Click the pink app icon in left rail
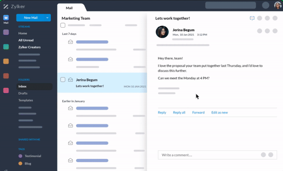This screenshot has width=283, height=171. 6,90
